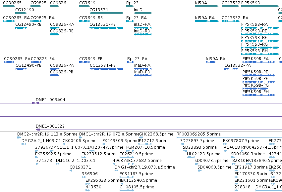Select transcript RpL23-RA
Screen dimensions: 282x192
[130, 21]
